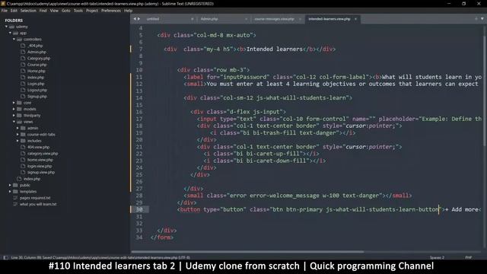
Task: Place cursor on Intended learners text
Action: 274,49
